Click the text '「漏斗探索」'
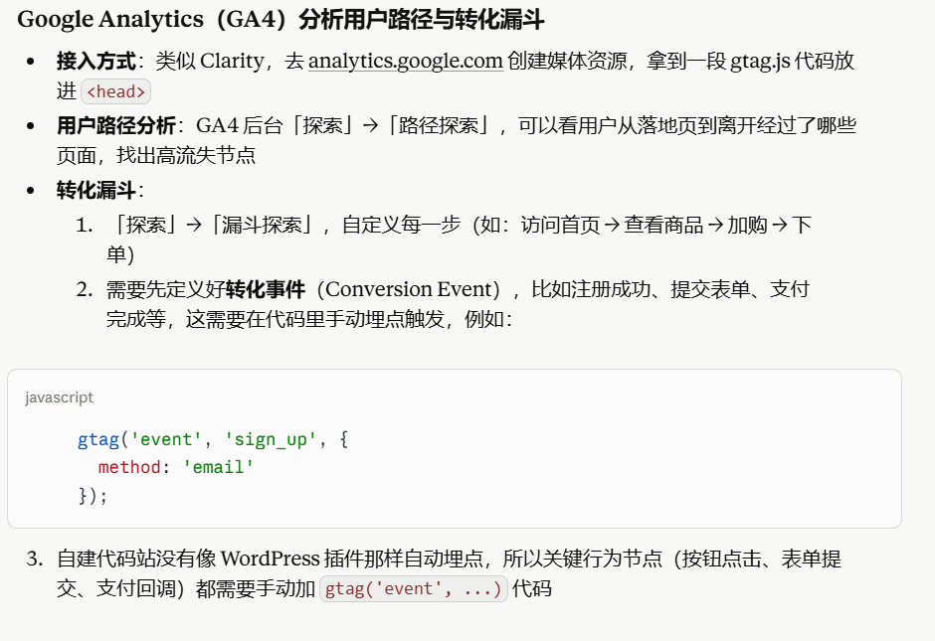 coord(262,226)
